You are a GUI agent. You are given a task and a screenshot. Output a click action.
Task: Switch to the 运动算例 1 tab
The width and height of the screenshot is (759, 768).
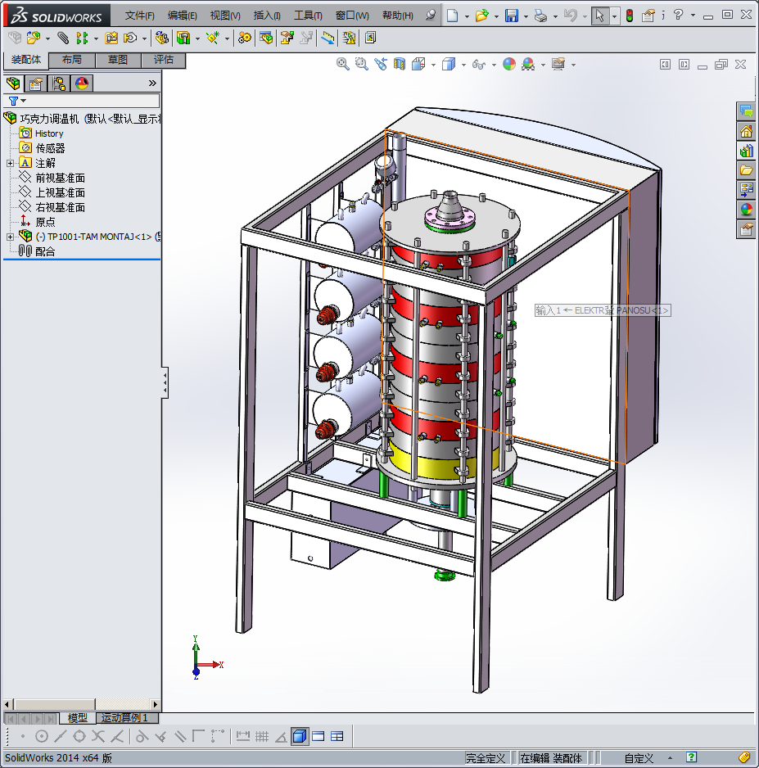click(x=127, y=718)
